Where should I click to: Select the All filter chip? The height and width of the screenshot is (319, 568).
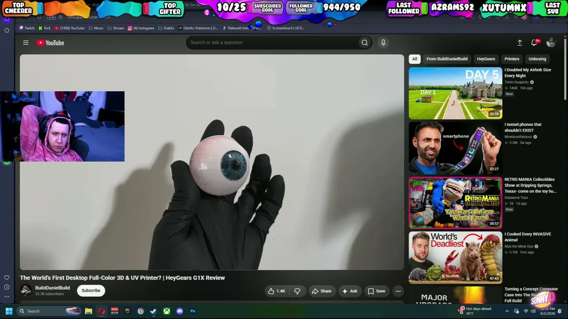tap(414, 59)
